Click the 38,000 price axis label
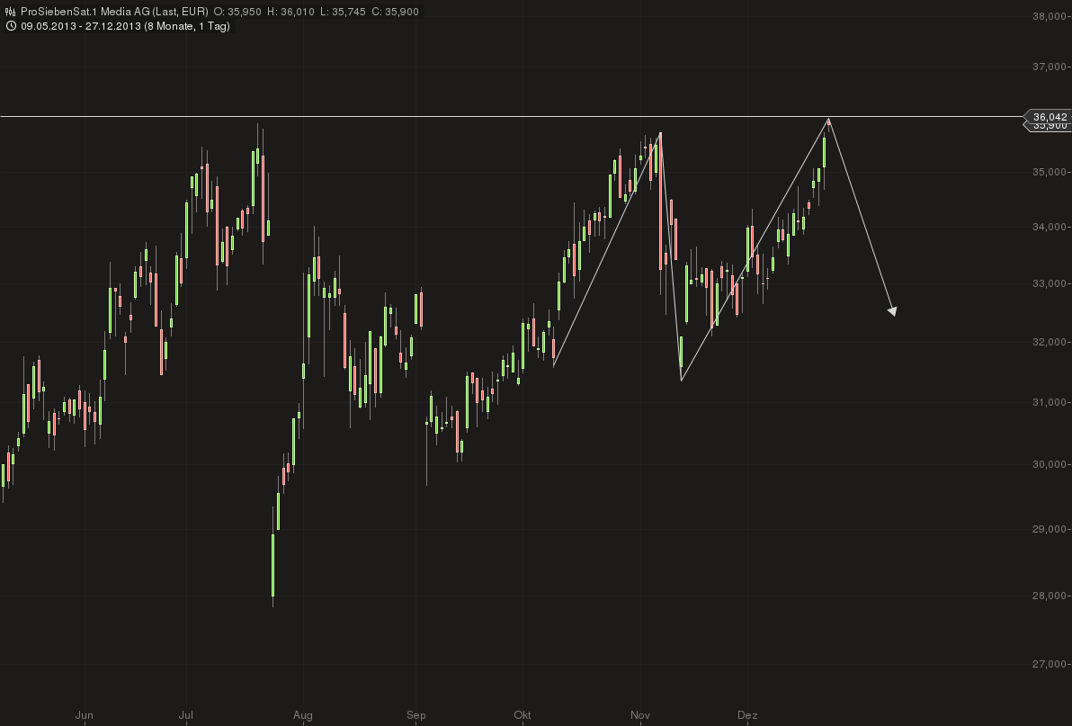 [1050, 16]
